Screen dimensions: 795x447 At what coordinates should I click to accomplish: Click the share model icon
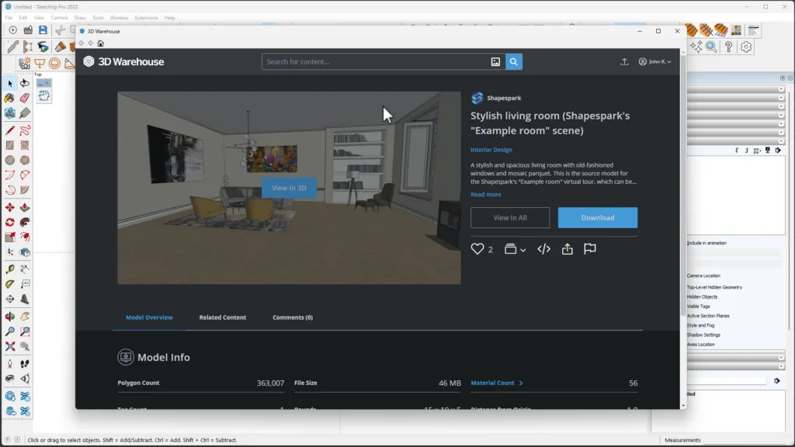[567, 249]
